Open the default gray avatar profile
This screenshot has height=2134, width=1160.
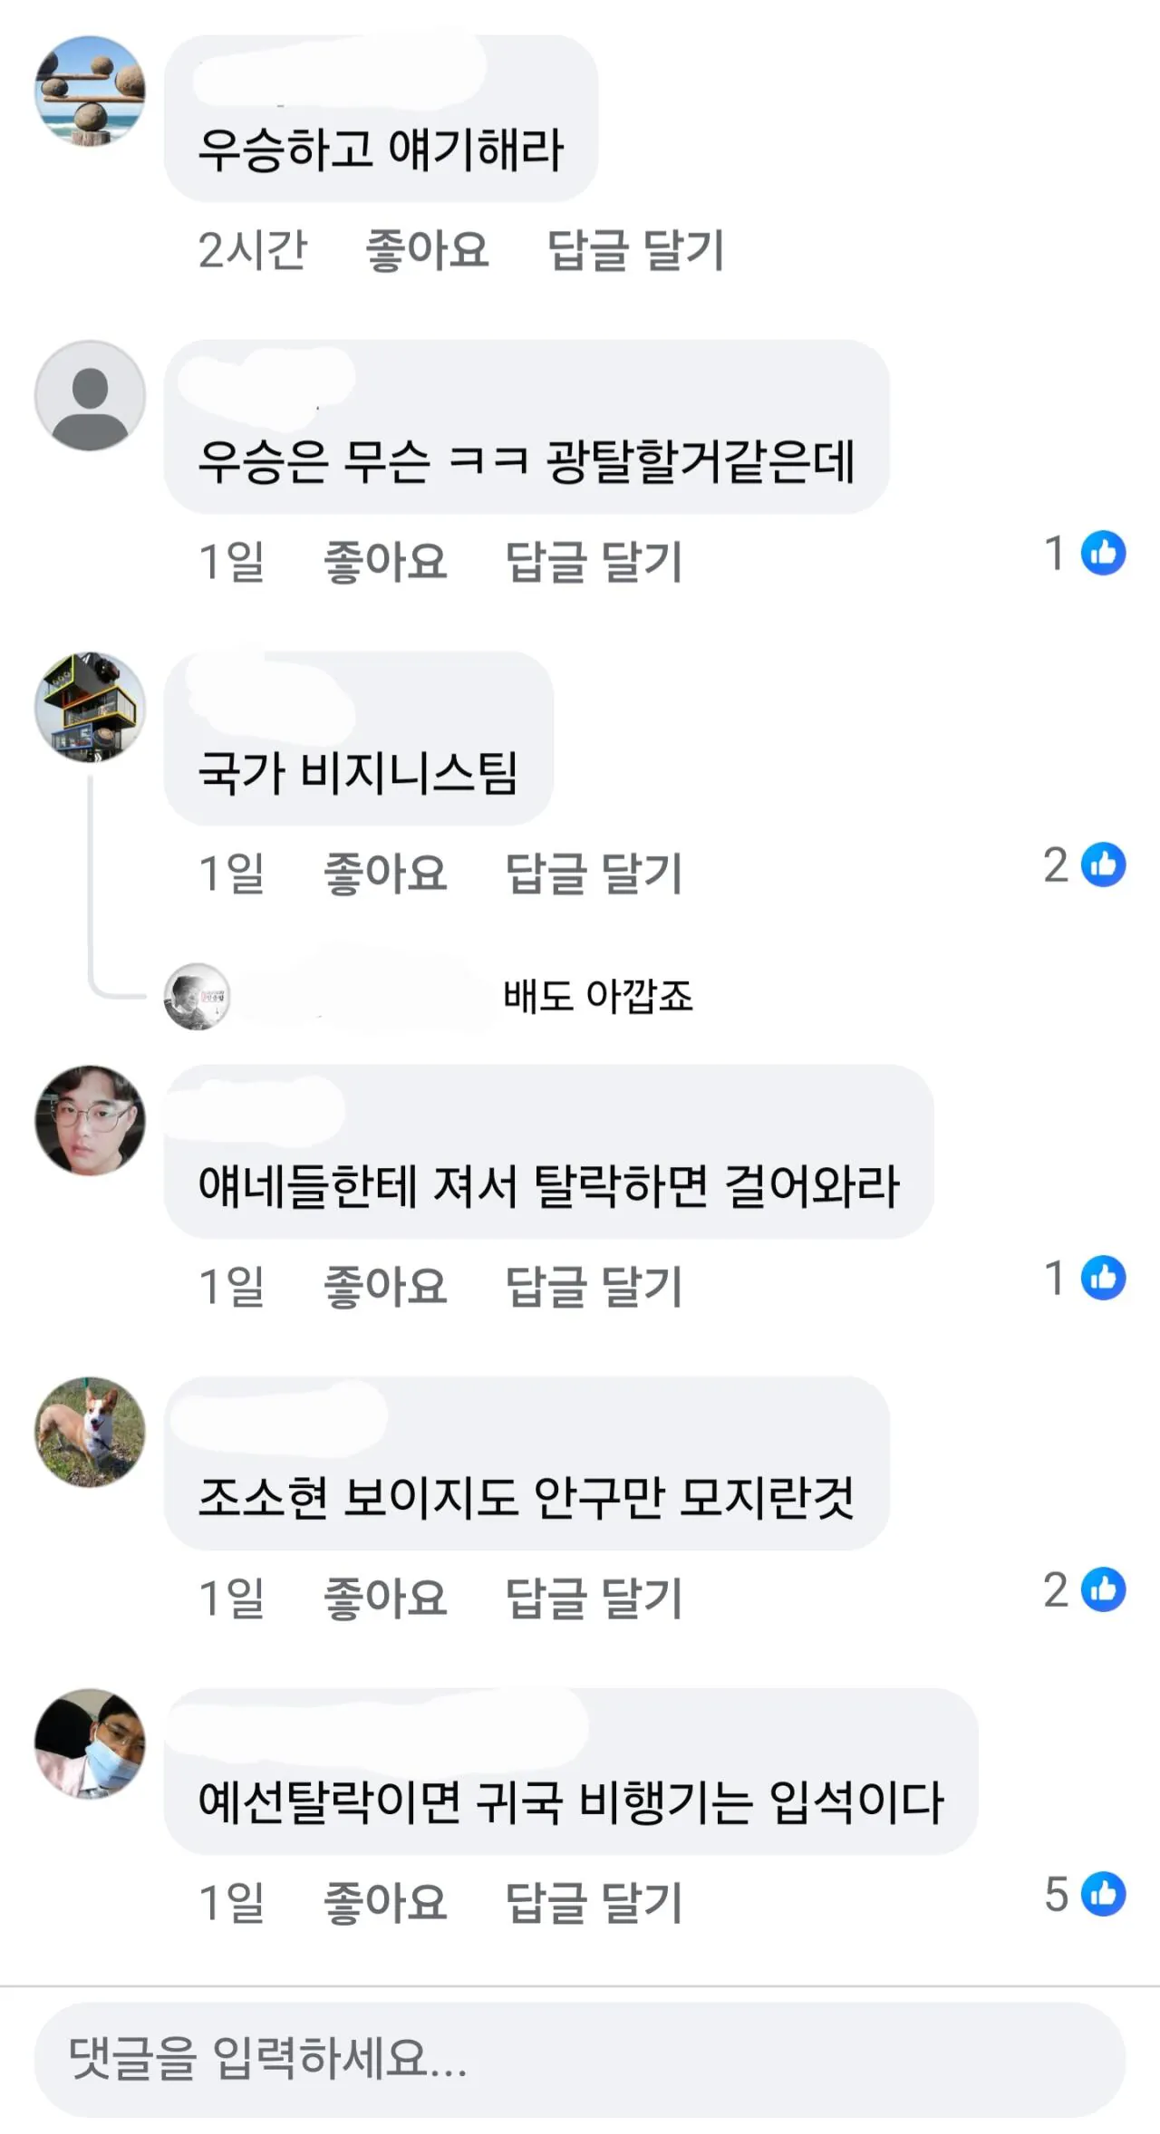point(90,396)
